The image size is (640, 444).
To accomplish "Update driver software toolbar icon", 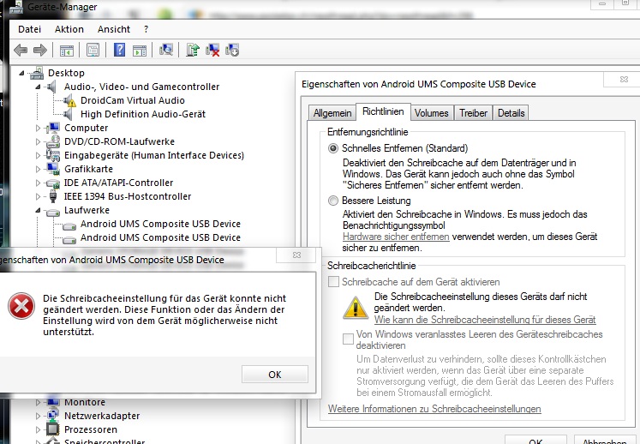I will click(x=193, y=50).
